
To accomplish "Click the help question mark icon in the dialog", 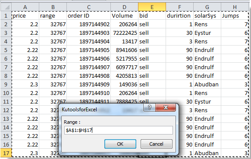I will pyautogui.click(x=150, y=108).
